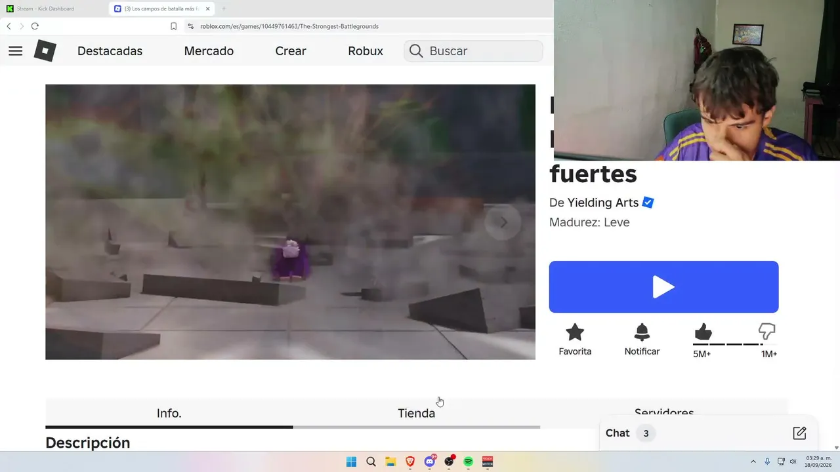Open Mercado in Roblox navigation
This screenshot has width=840, height=472.
click(209, 51)
